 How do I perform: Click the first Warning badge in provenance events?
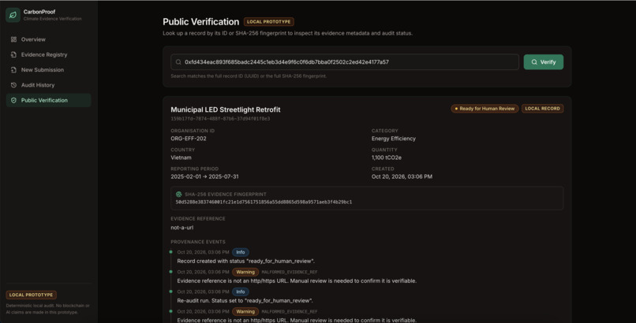coord(245,272)
